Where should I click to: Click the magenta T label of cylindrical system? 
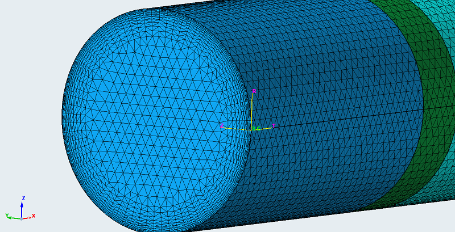[x=274, y=125]
